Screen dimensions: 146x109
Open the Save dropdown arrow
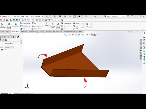62,16
